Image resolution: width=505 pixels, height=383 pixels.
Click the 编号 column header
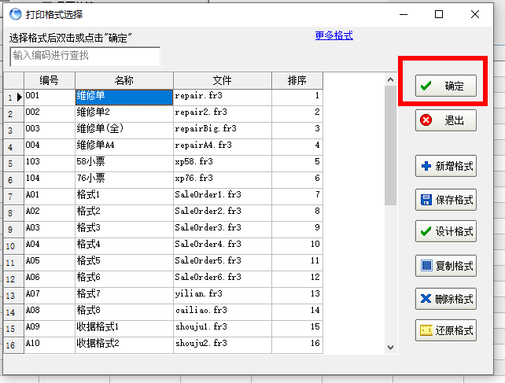point(50,80)
